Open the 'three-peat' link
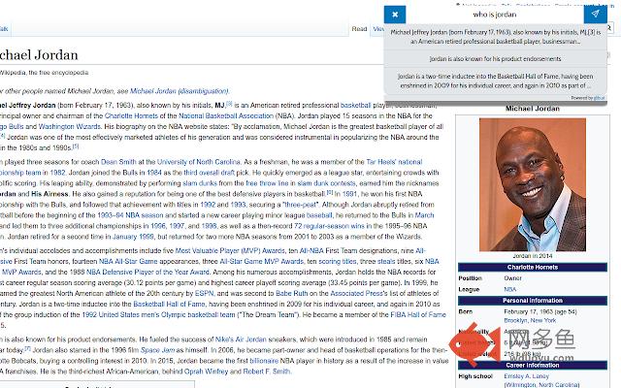 click(302, 205)
